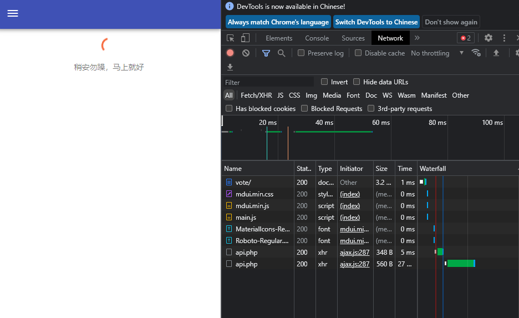The width and height of the screenshot is (519, 318).
Task: Stop recording network log with red button
Action: tap(230, 53)
